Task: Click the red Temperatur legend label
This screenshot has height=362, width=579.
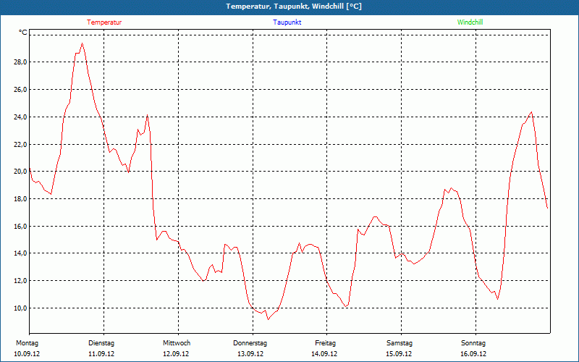Action: click(x=104, y=22)
